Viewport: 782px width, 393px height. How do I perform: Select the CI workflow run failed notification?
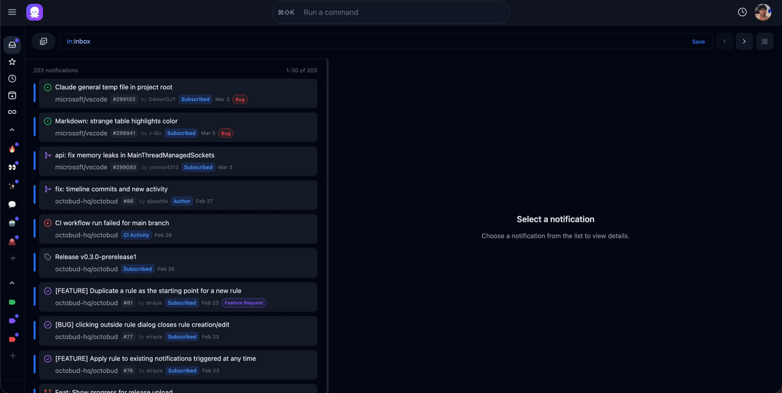(112, 222)
